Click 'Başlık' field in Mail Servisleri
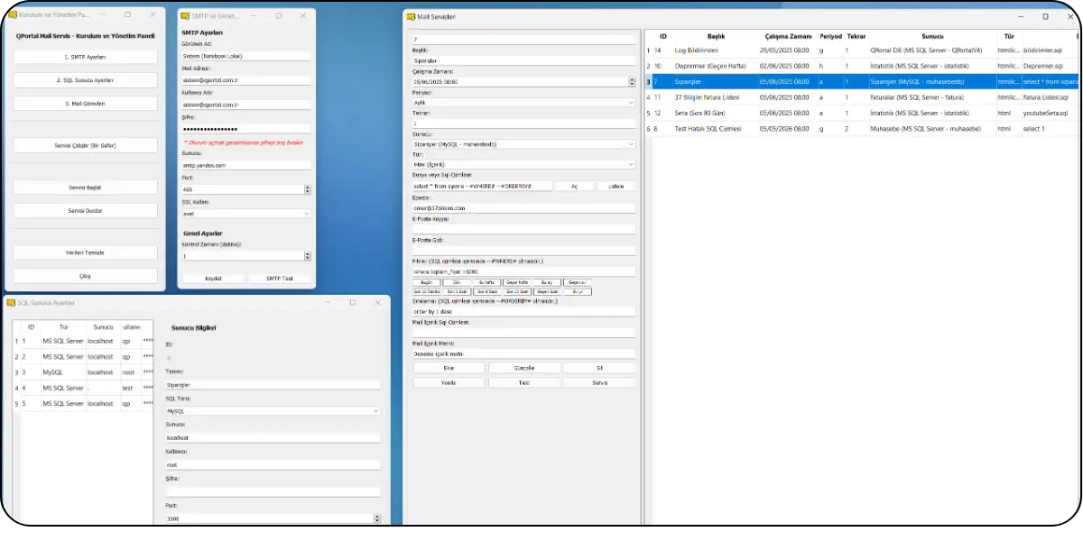Image resolution: width=1083 pixels, height=541 pixels. 523,61
